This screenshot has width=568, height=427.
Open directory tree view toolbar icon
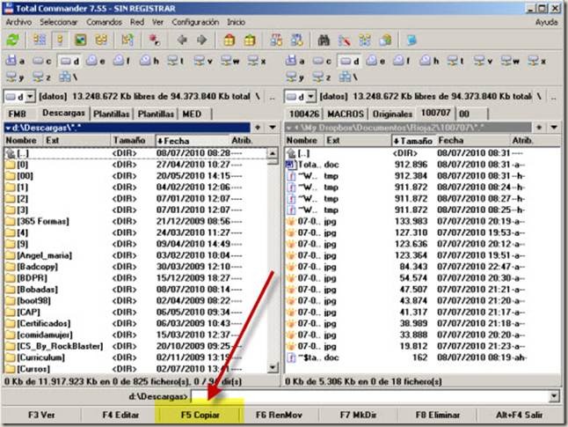point(101,40)
